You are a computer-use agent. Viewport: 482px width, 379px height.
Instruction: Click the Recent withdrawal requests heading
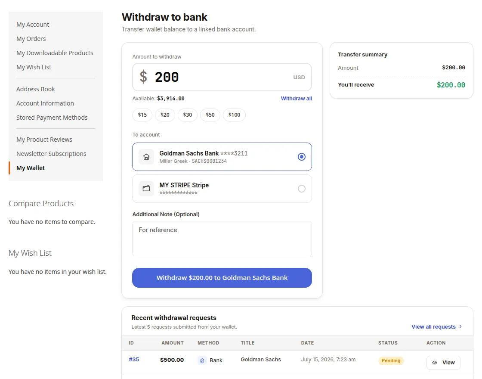coord(174,318)
